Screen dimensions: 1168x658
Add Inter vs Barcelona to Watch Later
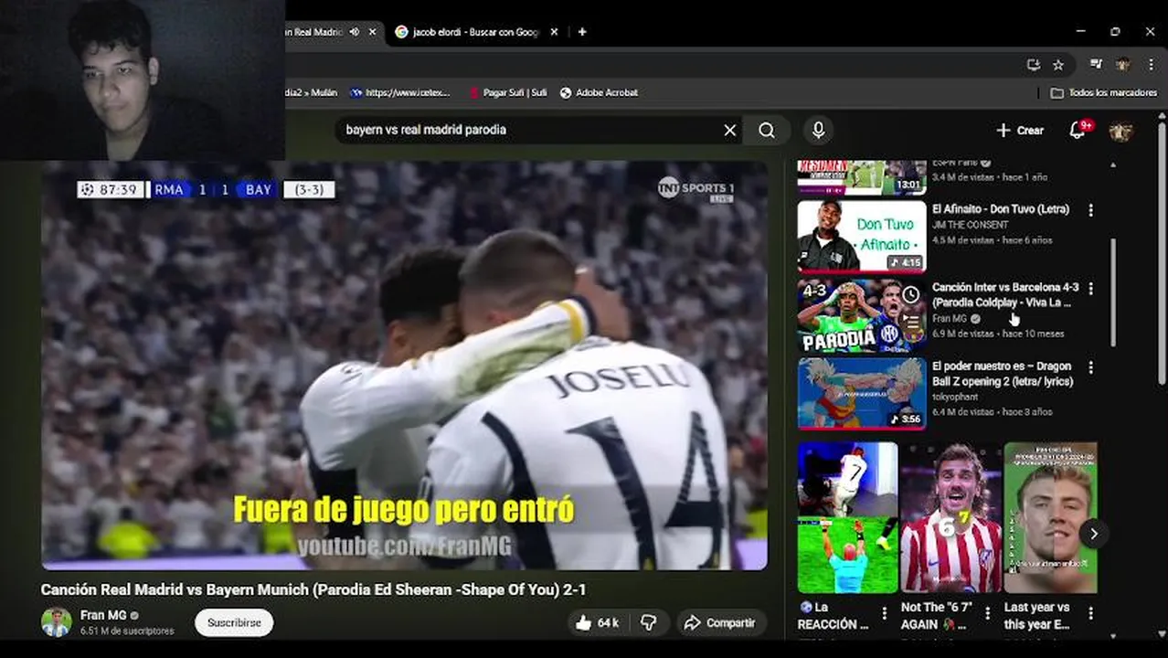click(x=911, y=294)
